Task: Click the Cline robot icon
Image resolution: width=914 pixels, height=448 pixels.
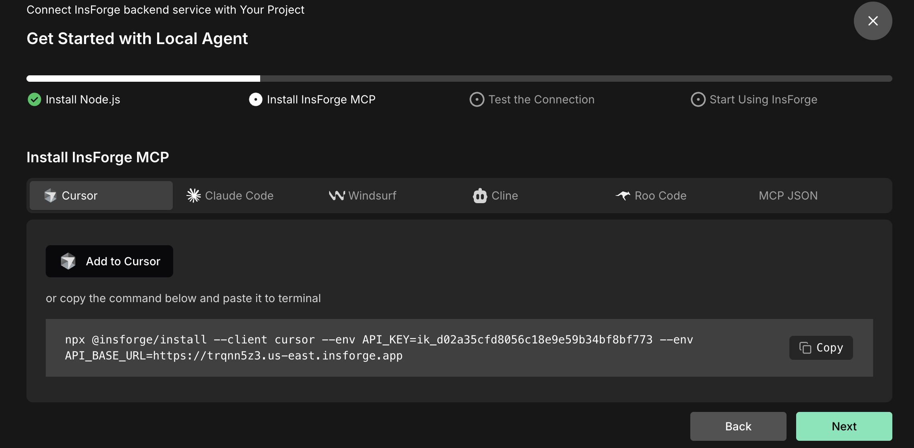Action: [x=480, y=196]
